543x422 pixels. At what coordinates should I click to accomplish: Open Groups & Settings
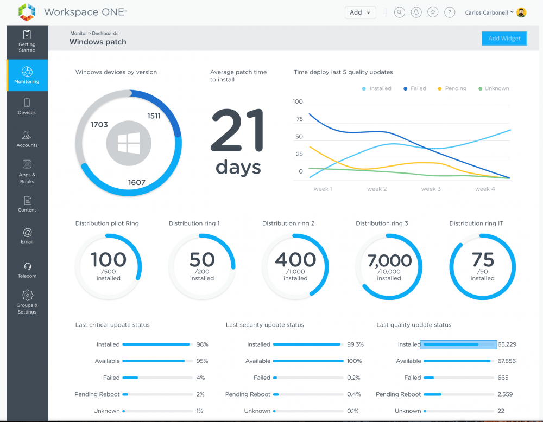27,302
